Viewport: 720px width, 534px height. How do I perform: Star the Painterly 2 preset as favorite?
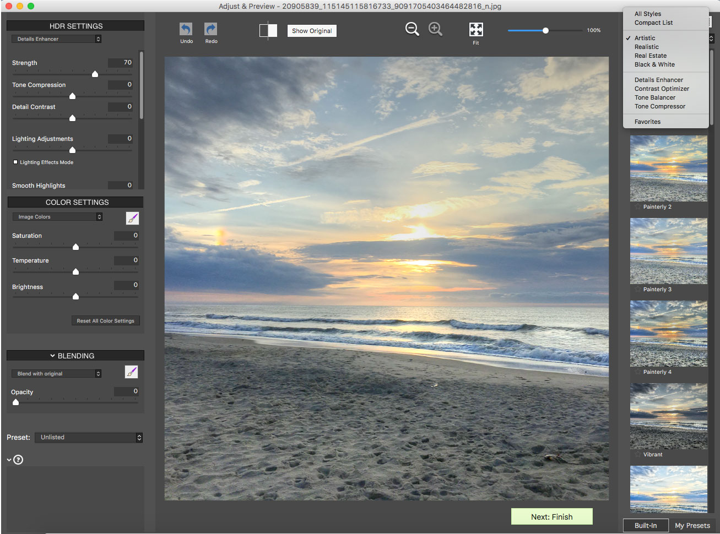tap(638, 207)
